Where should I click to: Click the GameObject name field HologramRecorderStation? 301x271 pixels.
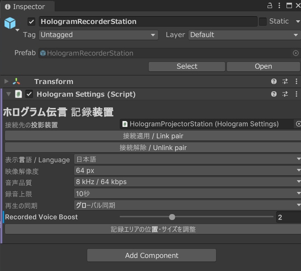tap(148, 22)
